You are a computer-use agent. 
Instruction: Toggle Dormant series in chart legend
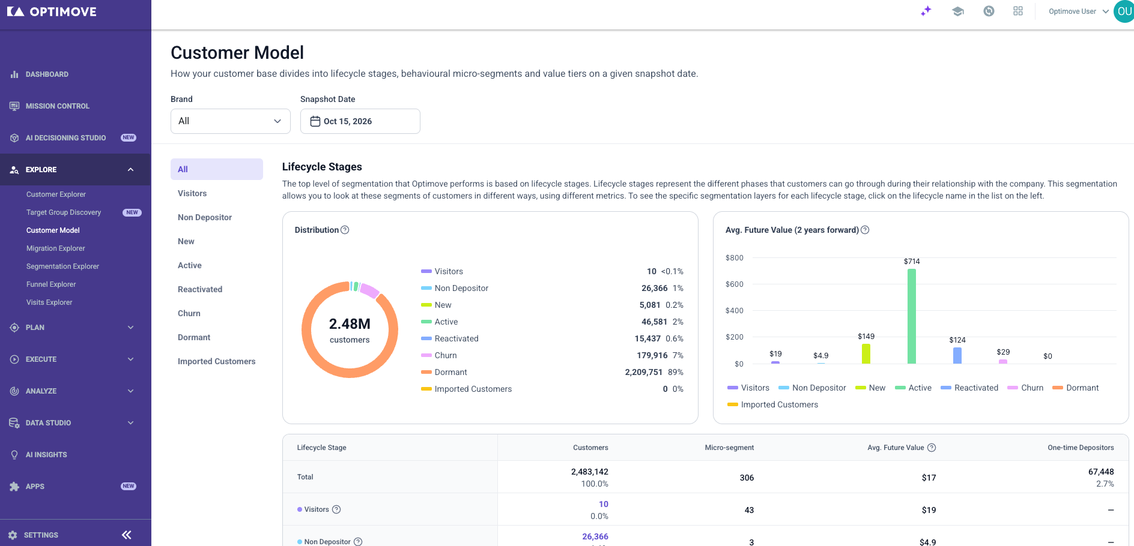coord(1075,388)
